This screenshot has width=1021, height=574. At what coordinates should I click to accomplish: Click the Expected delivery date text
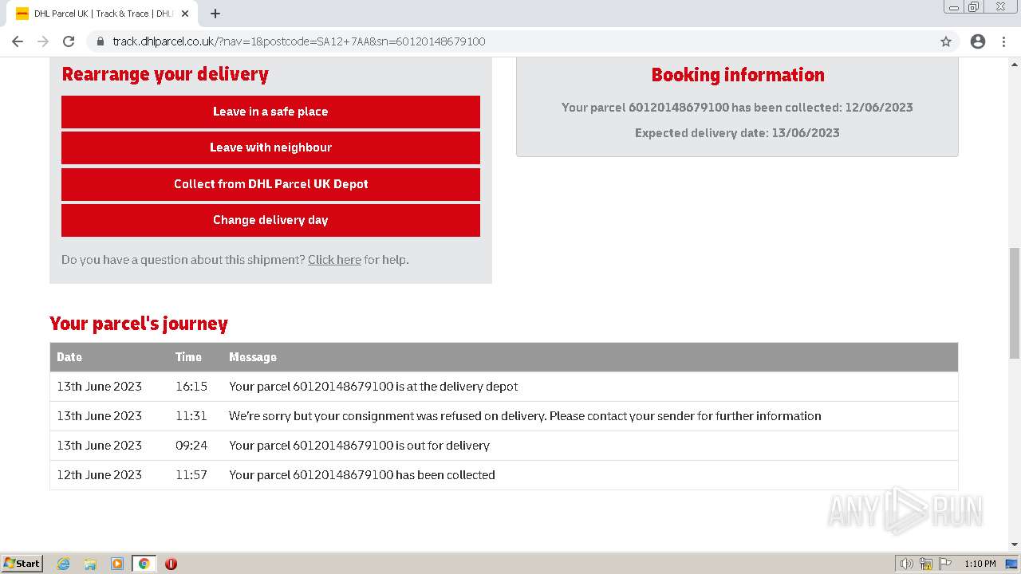737,133
